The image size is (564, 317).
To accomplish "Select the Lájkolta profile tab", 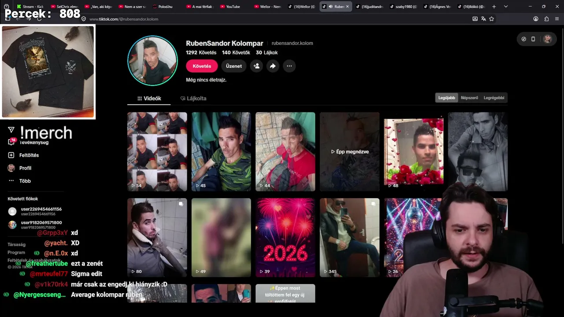I will tap(193, 98).
